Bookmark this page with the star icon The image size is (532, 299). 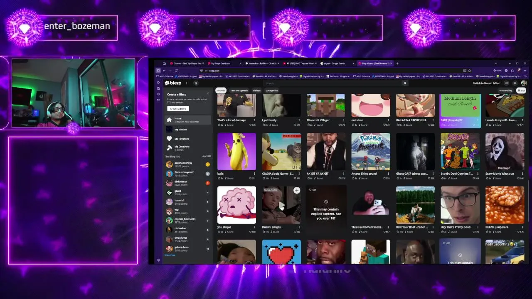pyautogui.click(x=470, y=71)
